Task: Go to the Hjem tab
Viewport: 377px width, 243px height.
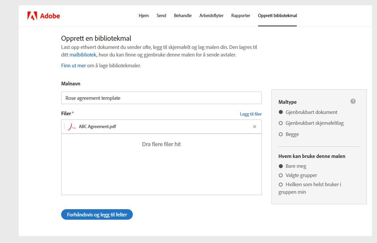Action: (144, 15)
